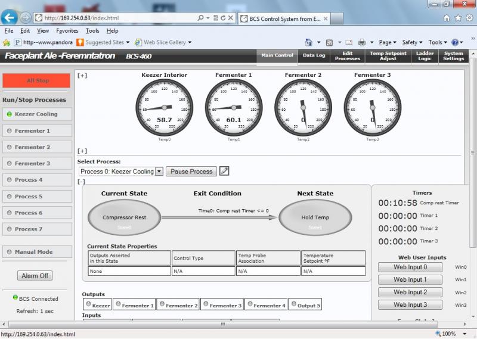Click the Read Mail icon in command bar
This screenshot has height=339, width=477.
[x=349, y=42]
